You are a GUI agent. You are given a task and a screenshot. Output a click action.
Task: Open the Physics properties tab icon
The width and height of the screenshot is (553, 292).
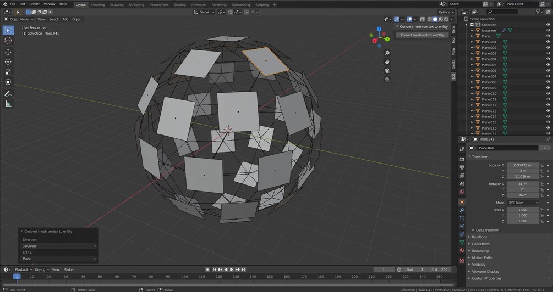click(x=462, y=226)
